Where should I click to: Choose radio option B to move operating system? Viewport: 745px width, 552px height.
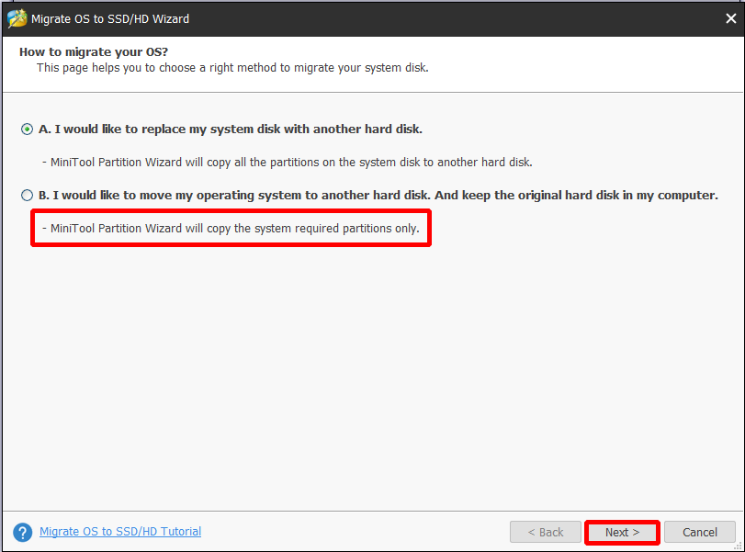pyautogui.click(x=27, y=196)
